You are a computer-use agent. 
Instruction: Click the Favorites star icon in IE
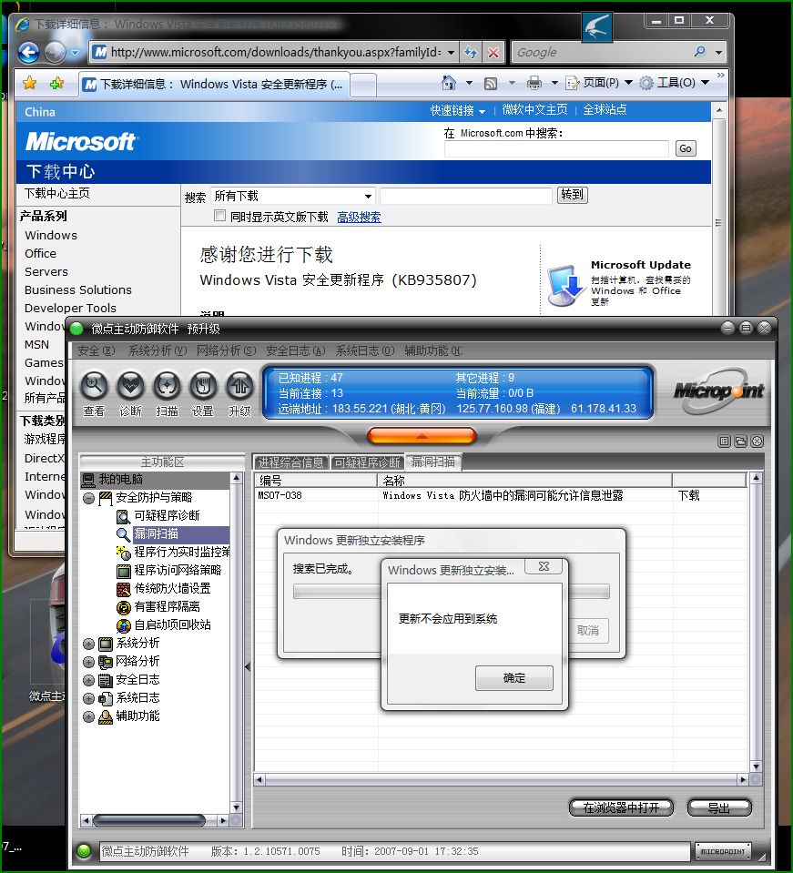tap(29, 84)
